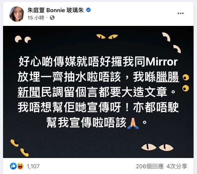Click the underlined 臘腸 text in the post

tap(168, 77)
